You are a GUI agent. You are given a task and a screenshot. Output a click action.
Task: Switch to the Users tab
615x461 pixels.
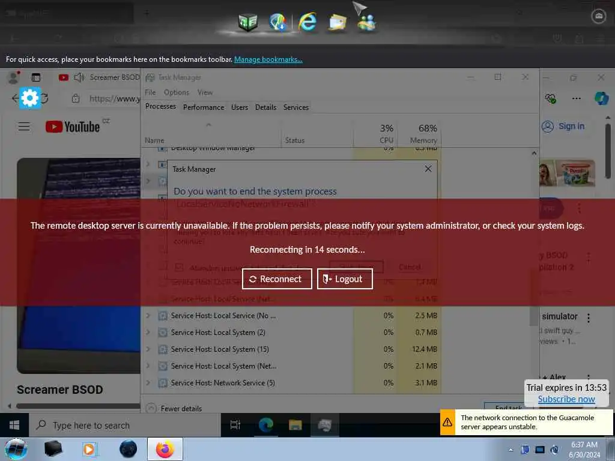tap(239, 107)
